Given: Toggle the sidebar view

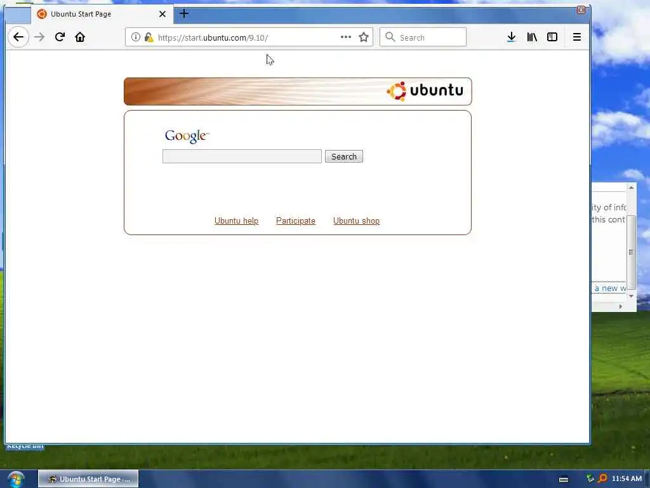Looking at the screenshot, I should pos(552,37).
